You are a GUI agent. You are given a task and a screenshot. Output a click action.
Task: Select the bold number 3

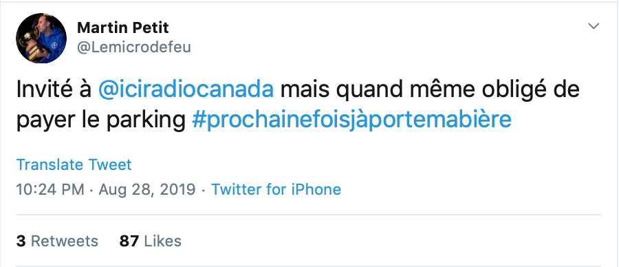pos(21,241)
